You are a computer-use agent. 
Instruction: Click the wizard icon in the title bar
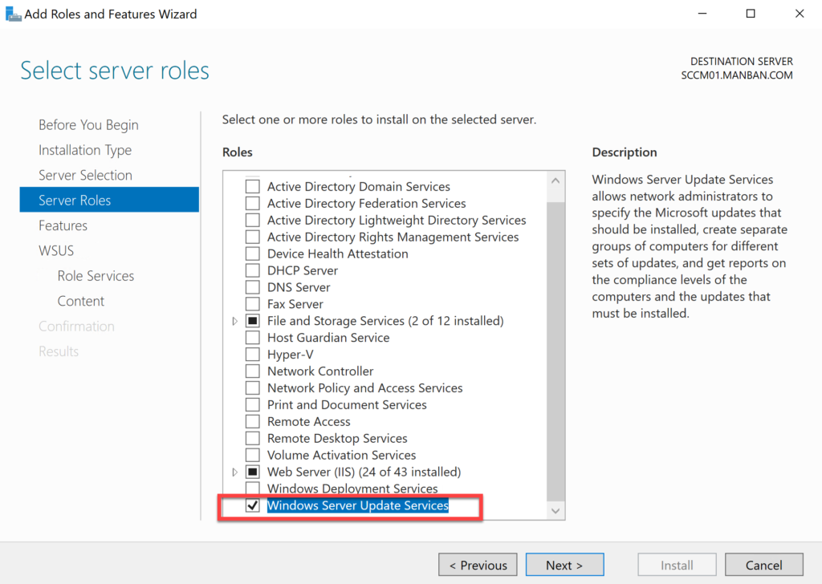(13, 13)
